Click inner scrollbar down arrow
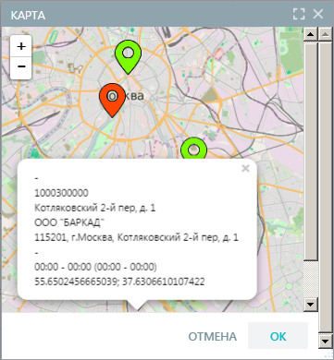 (311, 305)
